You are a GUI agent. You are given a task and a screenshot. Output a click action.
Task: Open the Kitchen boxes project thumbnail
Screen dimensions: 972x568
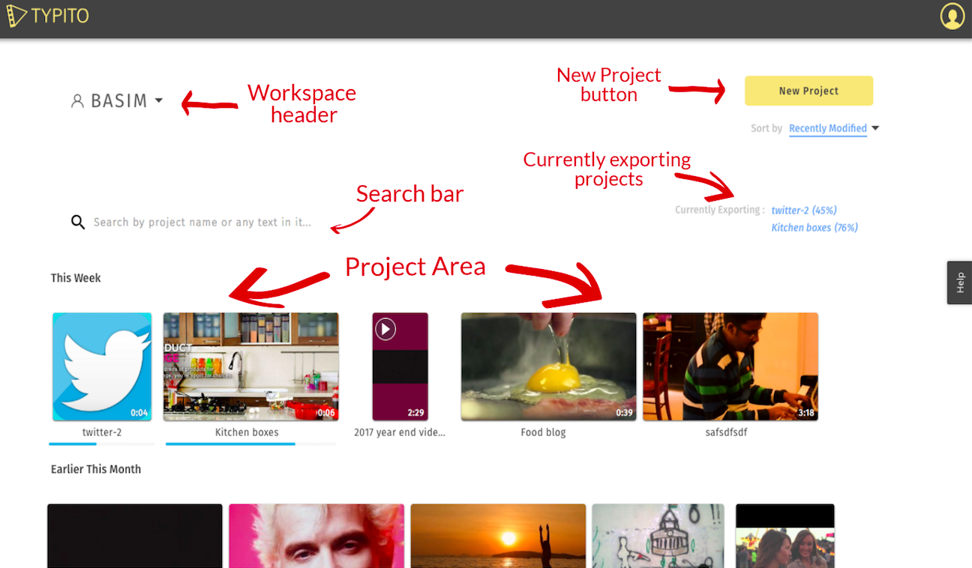[251, 366]
